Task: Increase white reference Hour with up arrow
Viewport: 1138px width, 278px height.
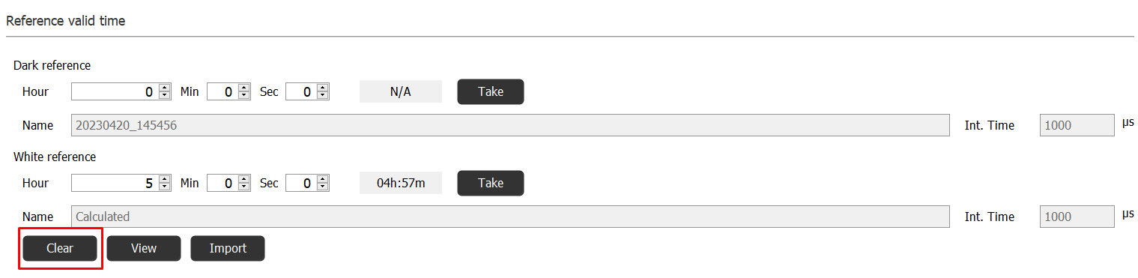Action: (x=165, y=179)
